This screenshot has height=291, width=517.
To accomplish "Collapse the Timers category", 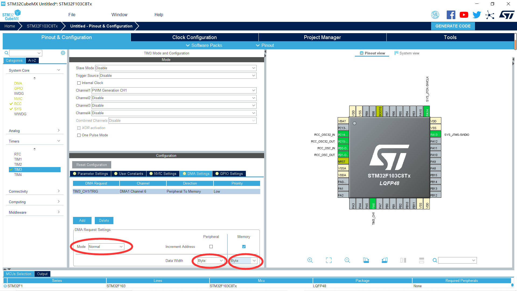I will coord(58,141).
